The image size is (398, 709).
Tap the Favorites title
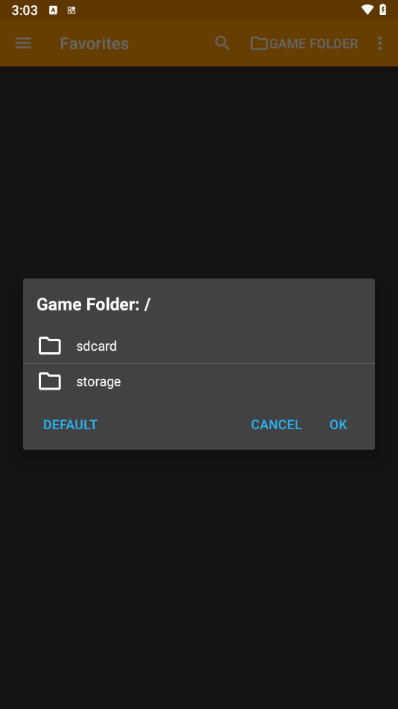click(94, 43)
